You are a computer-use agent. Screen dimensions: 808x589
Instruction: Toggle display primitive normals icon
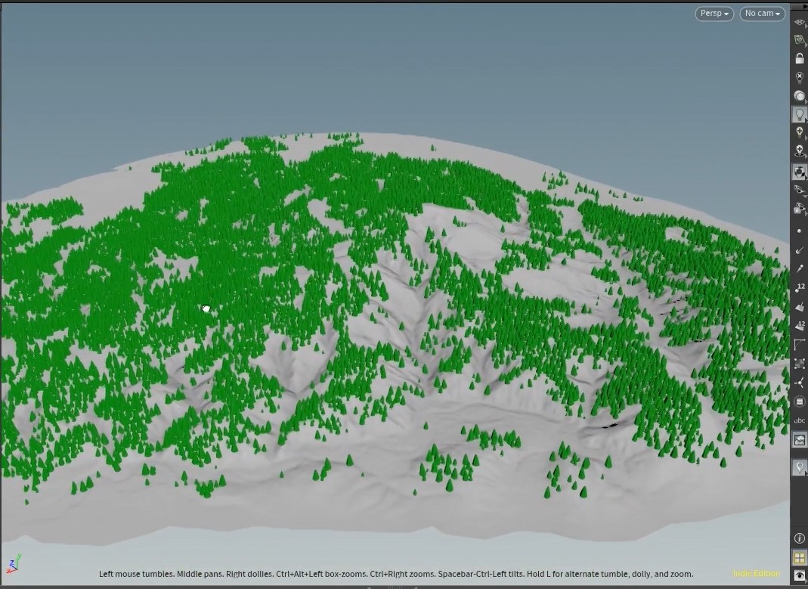tap(799, 307)
